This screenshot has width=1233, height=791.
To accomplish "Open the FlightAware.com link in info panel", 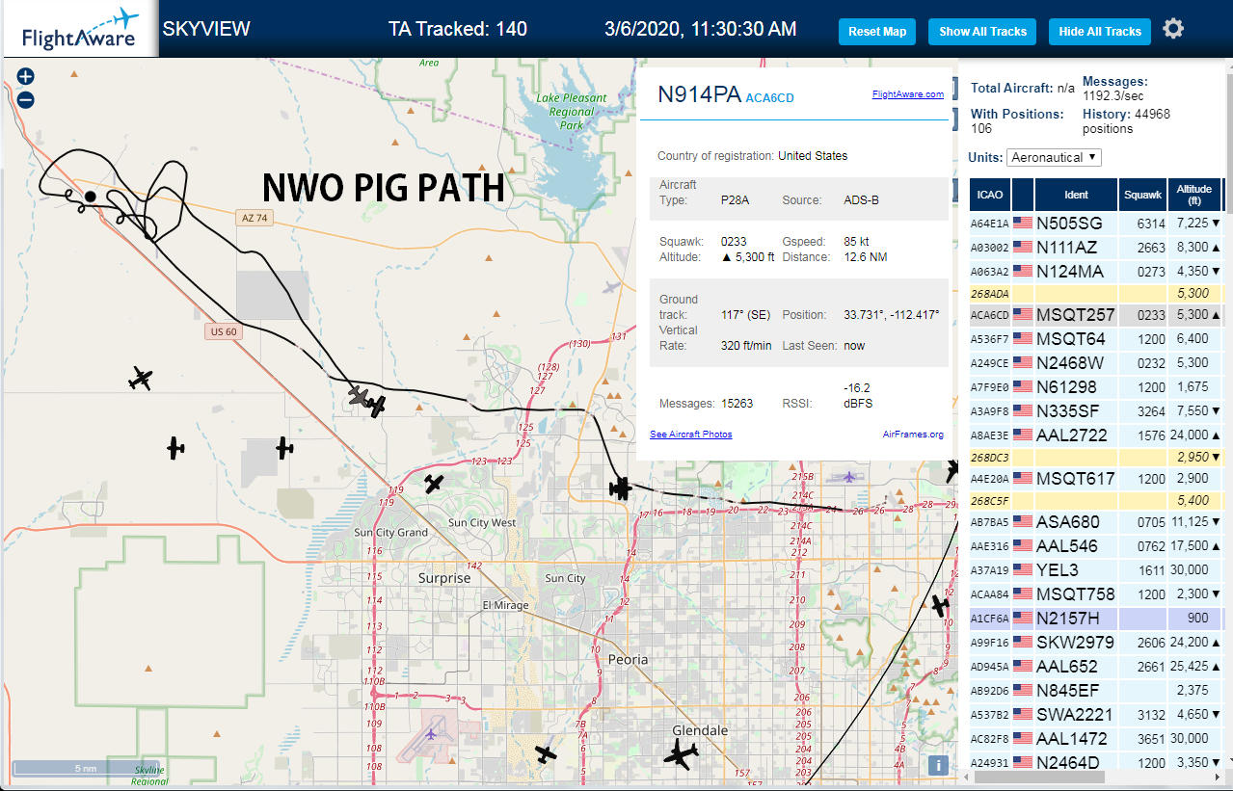I will pos(907,94).
